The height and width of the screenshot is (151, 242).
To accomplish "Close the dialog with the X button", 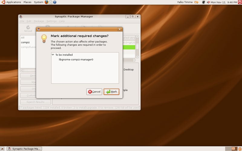I will point(119,29).
